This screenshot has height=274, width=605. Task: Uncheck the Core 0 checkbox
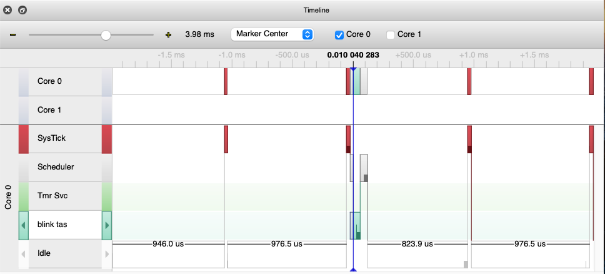coord(339,35)
